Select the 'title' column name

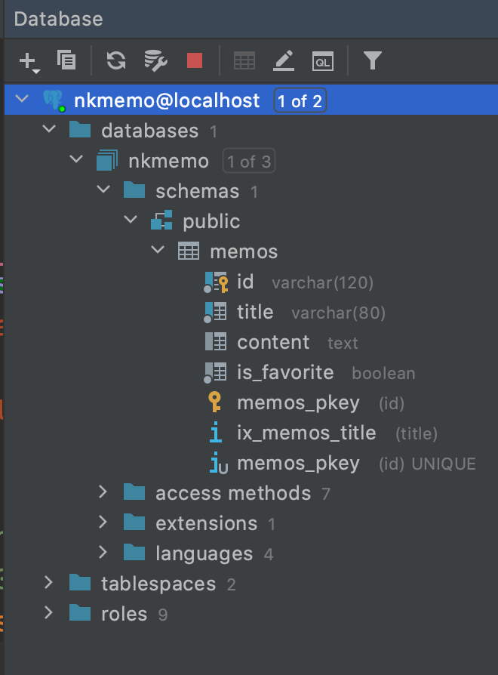(x=255, y=312)
